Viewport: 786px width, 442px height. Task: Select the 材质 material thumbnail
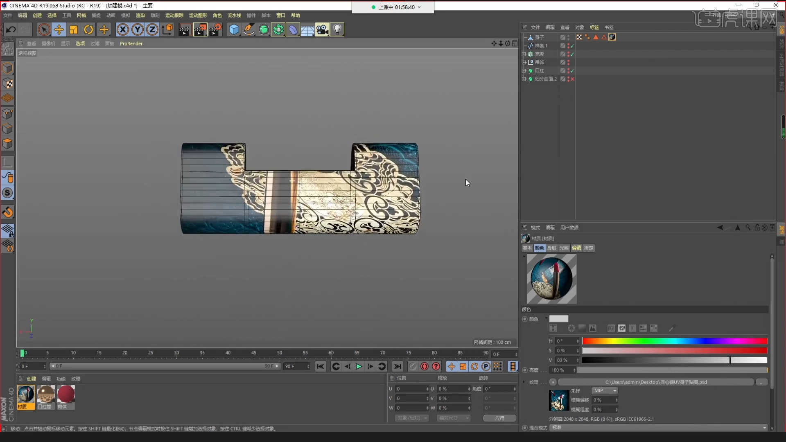[x=26, y=397]
